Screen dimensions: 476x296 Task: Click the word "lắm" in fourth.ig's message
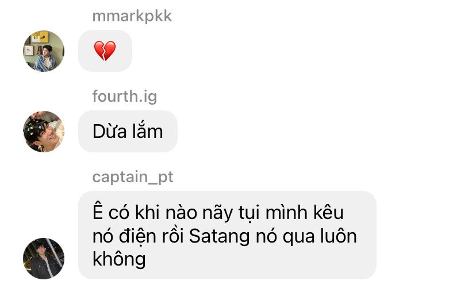pos(148,130)
